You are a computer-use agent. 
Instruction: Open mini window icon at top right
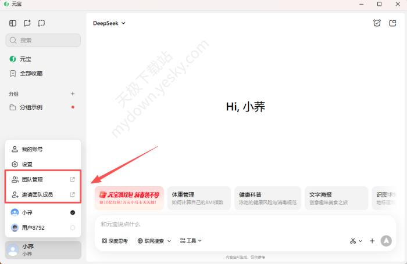(392, 23)
